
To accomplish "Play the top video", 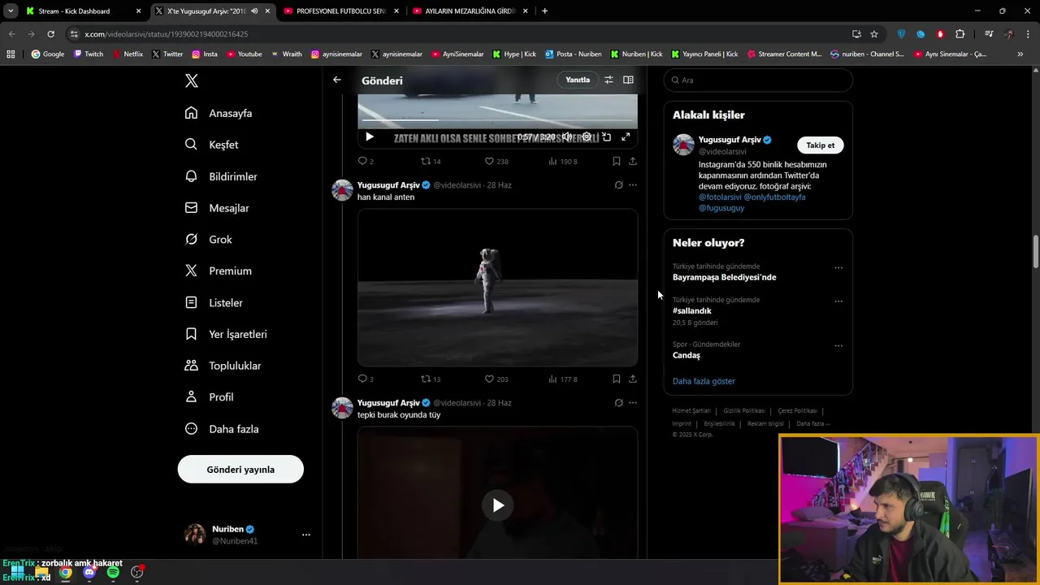I will tap(370, 137).
